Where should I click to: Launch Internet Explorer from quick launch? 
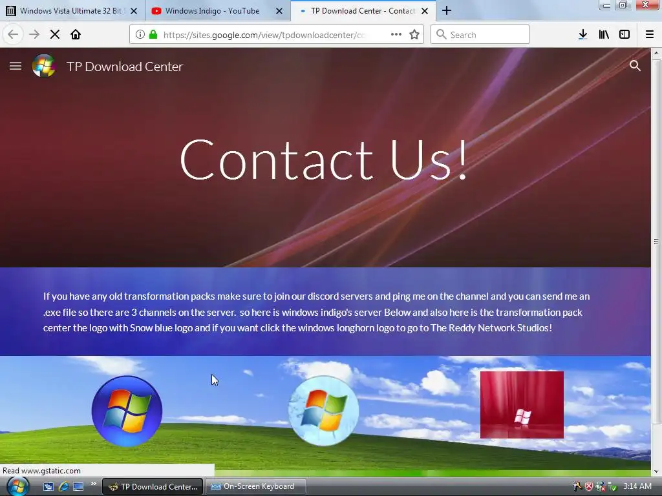63,486
